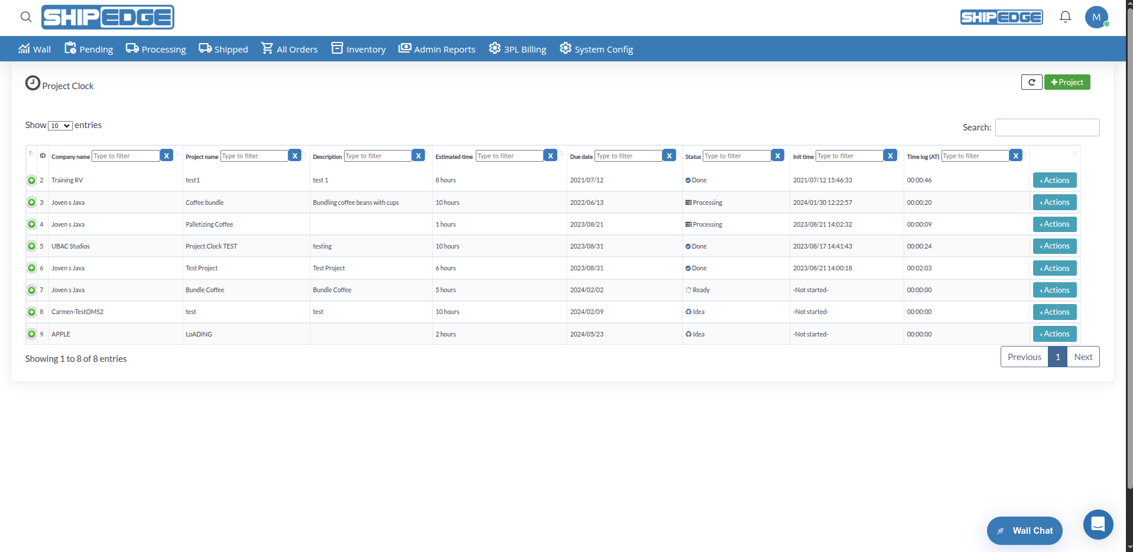
Task: Click the vertical page scrollbar
Action: 1129,236
